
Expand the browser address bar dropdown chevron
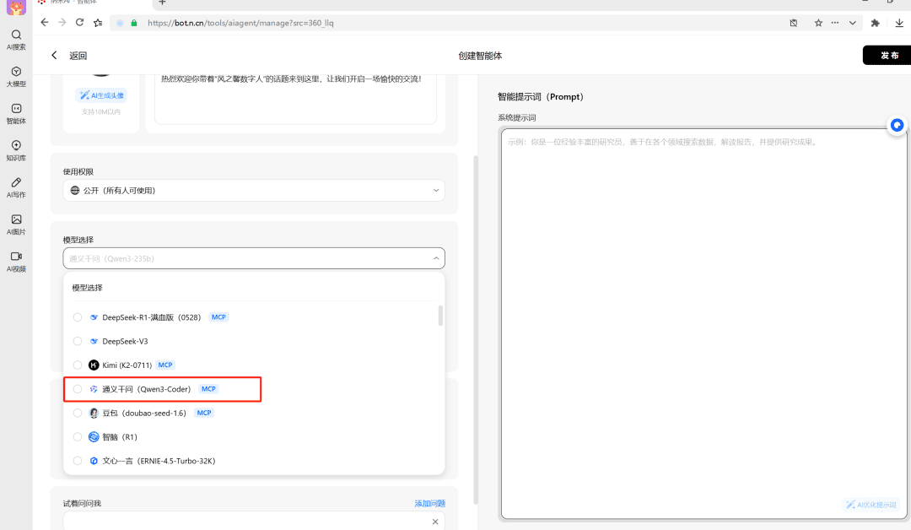[x=852, y=23]
